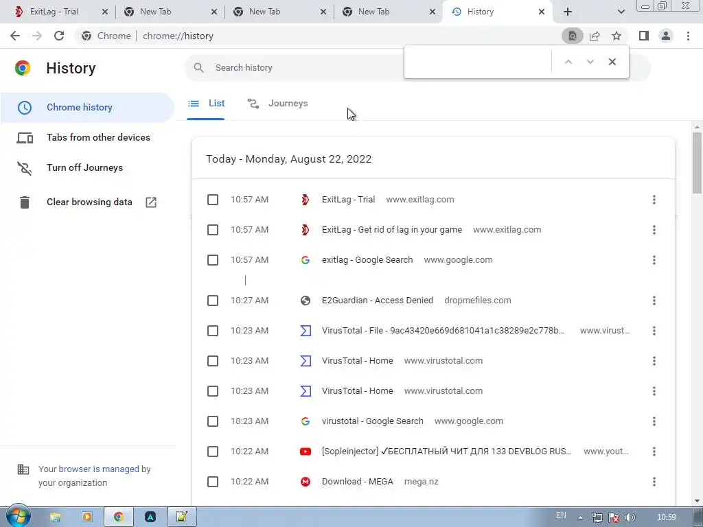Click the globe favicon for dropmefiles.com
Screen dimensions: 703x527
[x=306, y=301]
